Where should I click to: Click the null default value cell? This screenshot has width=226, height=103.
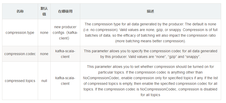44,81
